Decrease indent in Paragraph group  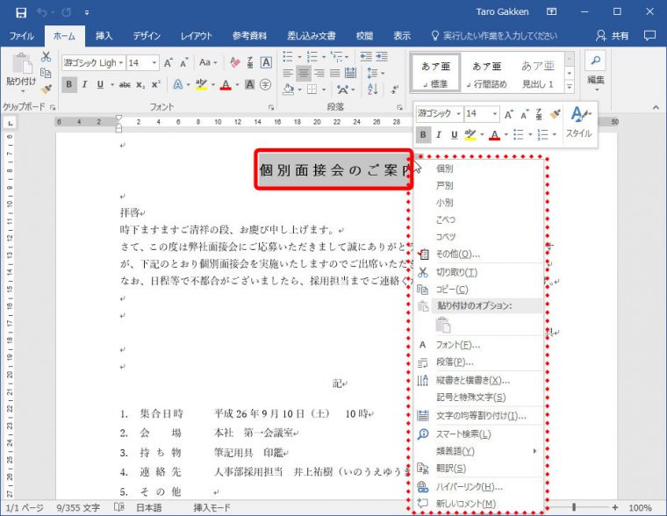coord(366,56)
